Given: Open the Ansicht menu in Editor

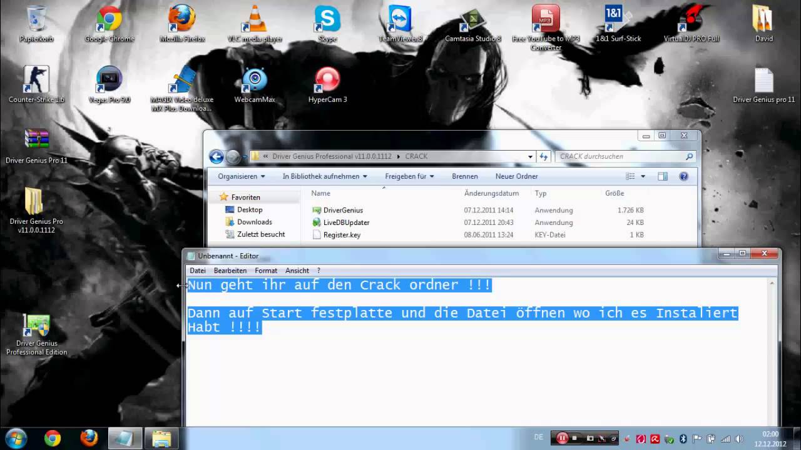Looking at the screenshot, I should [297, 271].
